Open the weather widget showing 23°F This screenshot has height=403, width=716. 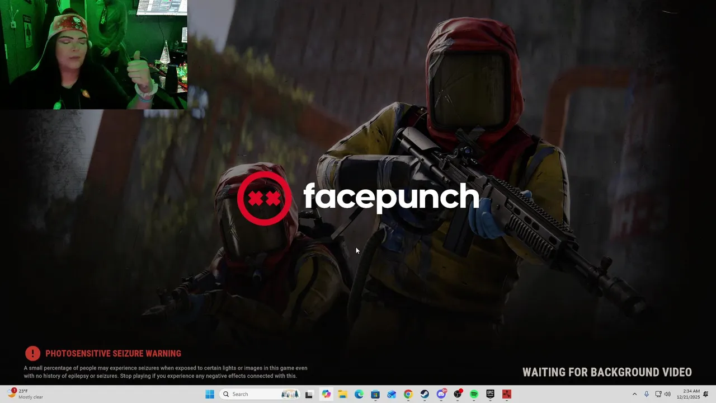[26, 394]
